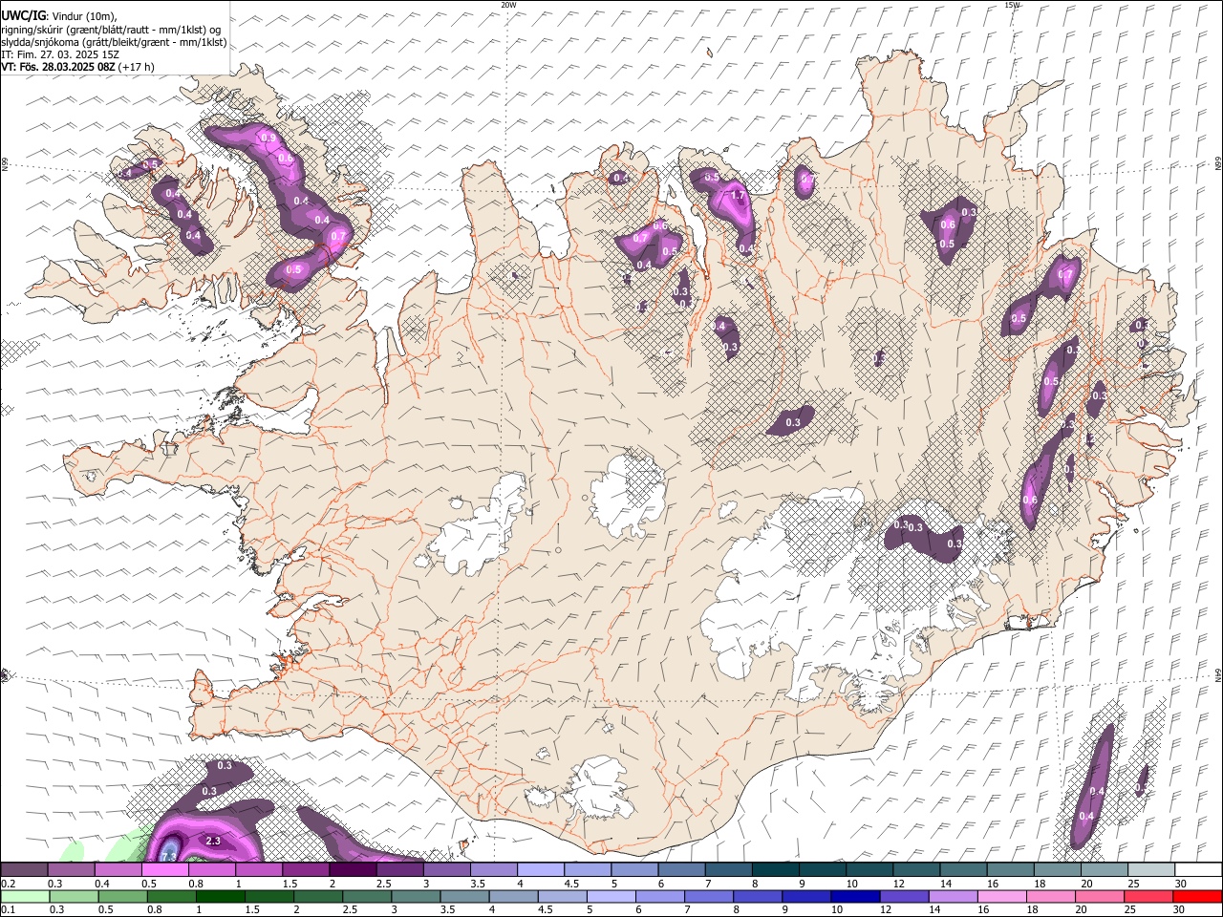Viewport: 1223px width, 917px height.
Task: Click the bright red 30 swatch in lower legend
Action: coord(1197,896)
